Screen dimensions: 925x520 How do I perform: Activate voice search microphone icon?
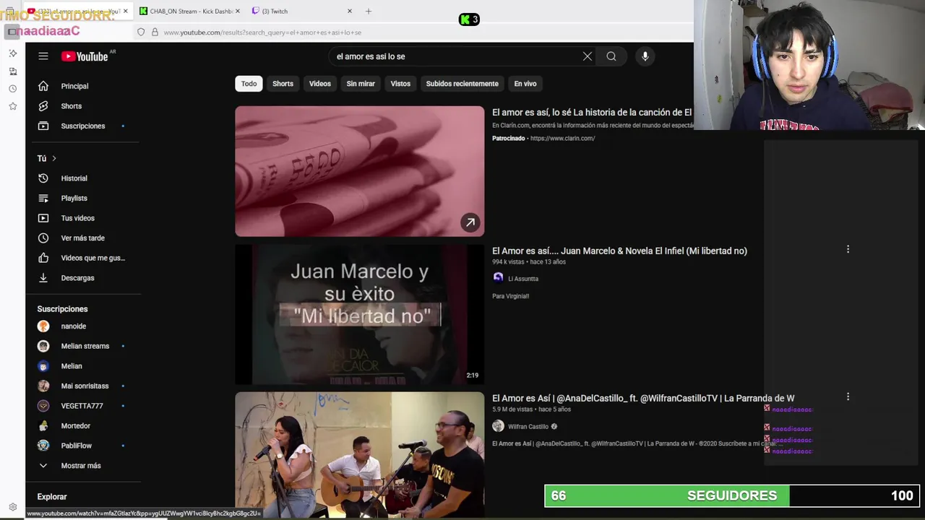pyautogui.click(x=645, y=56)
